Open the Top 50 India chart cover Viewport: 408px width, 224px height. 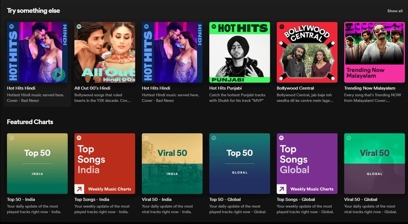click(x=37, y=163)
